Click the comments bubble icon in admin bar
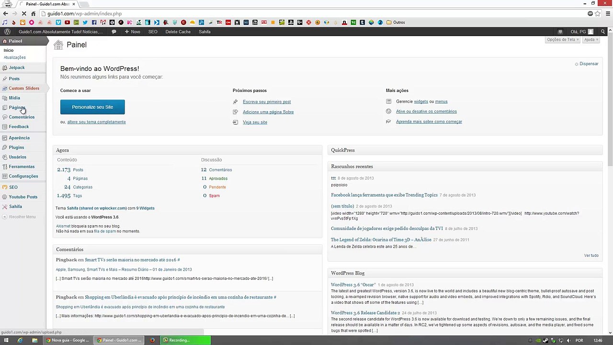 [114, 32]
